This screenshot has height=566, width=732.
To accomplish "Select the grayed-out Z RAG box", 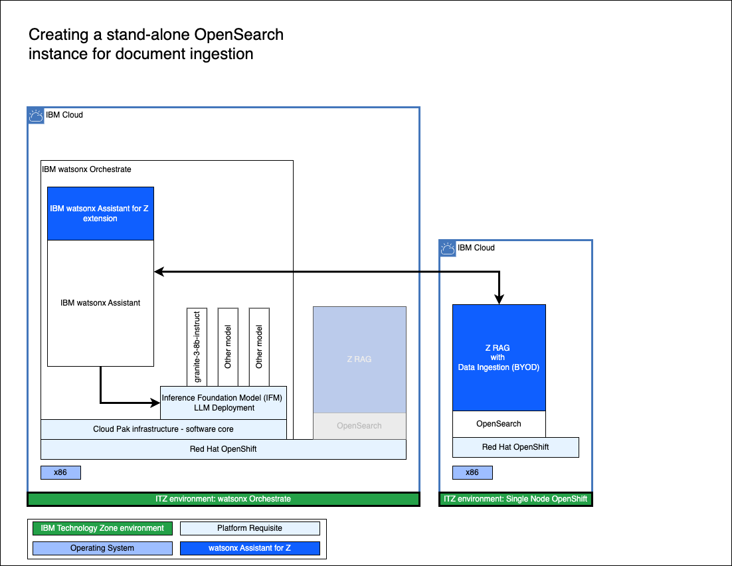I will pos(359,359).
